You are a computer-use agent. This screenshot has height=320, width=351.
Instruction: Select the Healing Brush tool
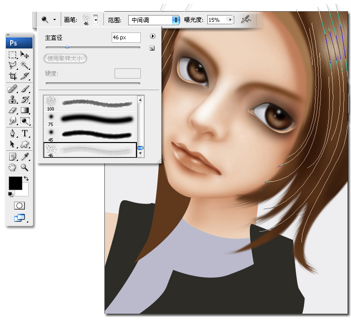point(13,89)
